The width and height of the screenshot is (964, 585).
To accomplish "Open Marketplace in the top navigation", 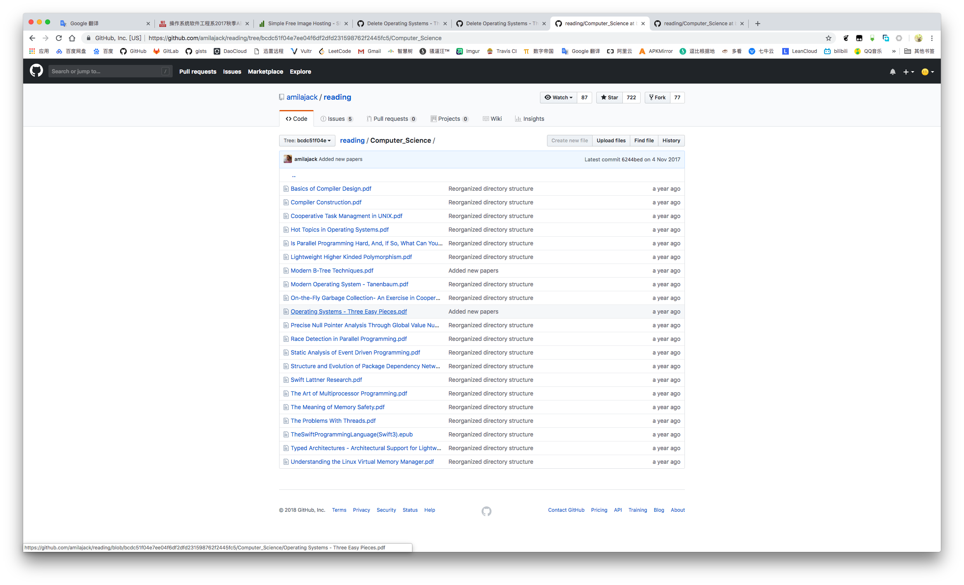I will tap(265, 72).
